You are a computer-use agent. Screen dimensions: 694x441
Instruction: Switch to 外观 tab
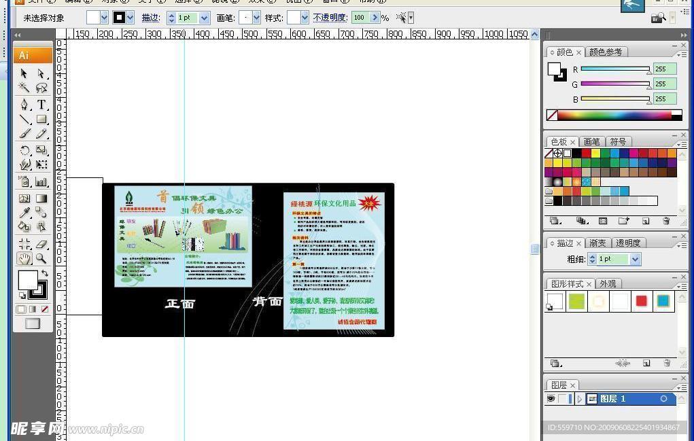(x=608, y=283)
